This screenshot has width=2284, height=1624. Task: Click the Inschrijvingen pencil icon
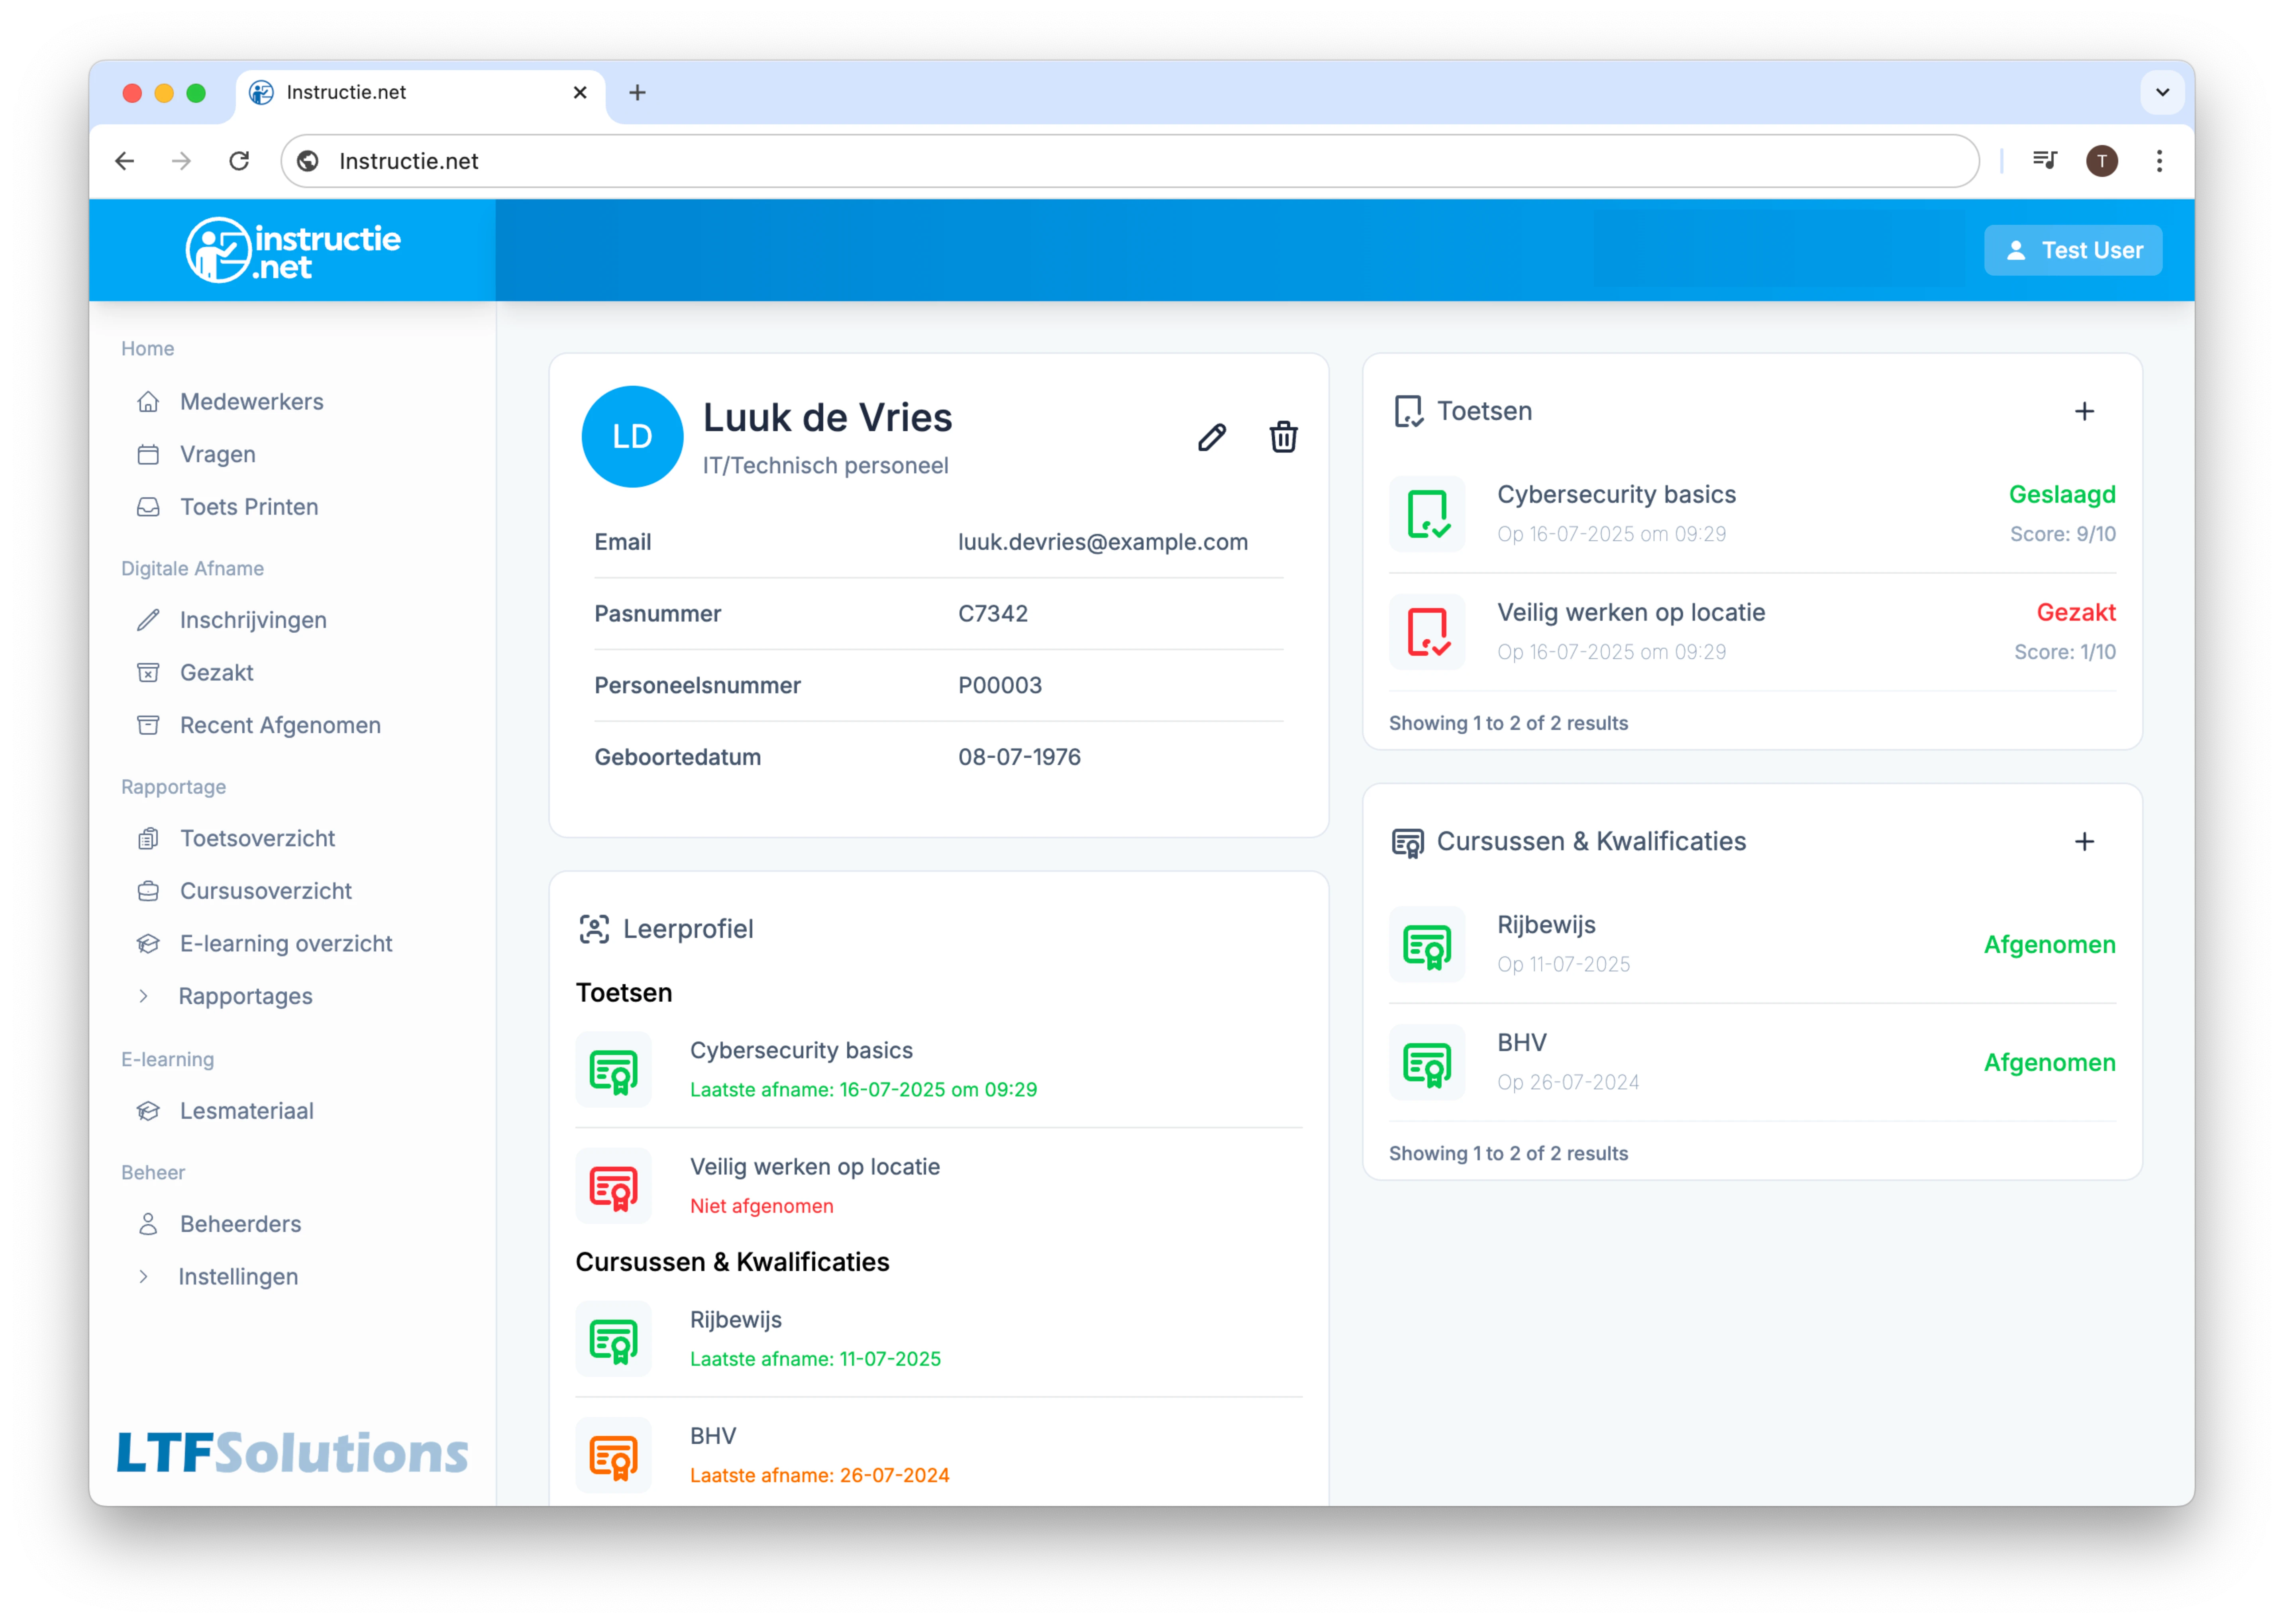point(148,620)
